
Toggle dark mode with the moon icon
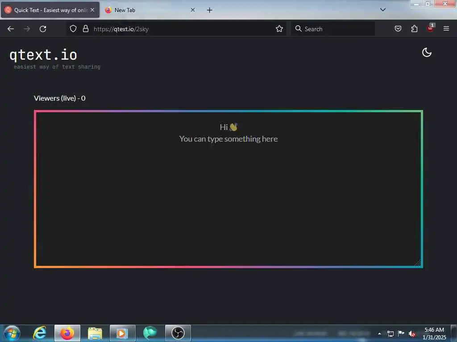(x=427, y=53)
